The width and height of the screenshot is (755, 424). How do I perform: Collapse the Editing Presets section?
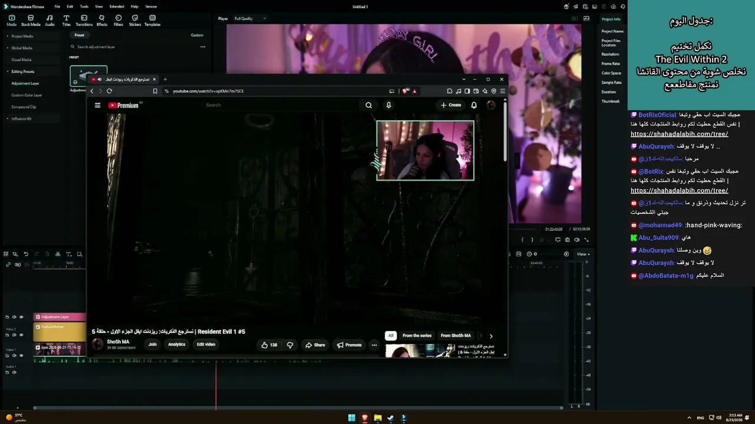pyautogui.click(x=8, y=71)
